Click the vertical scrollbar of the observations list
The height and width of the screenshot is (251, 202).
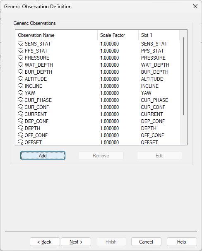(x=183, y=87)
